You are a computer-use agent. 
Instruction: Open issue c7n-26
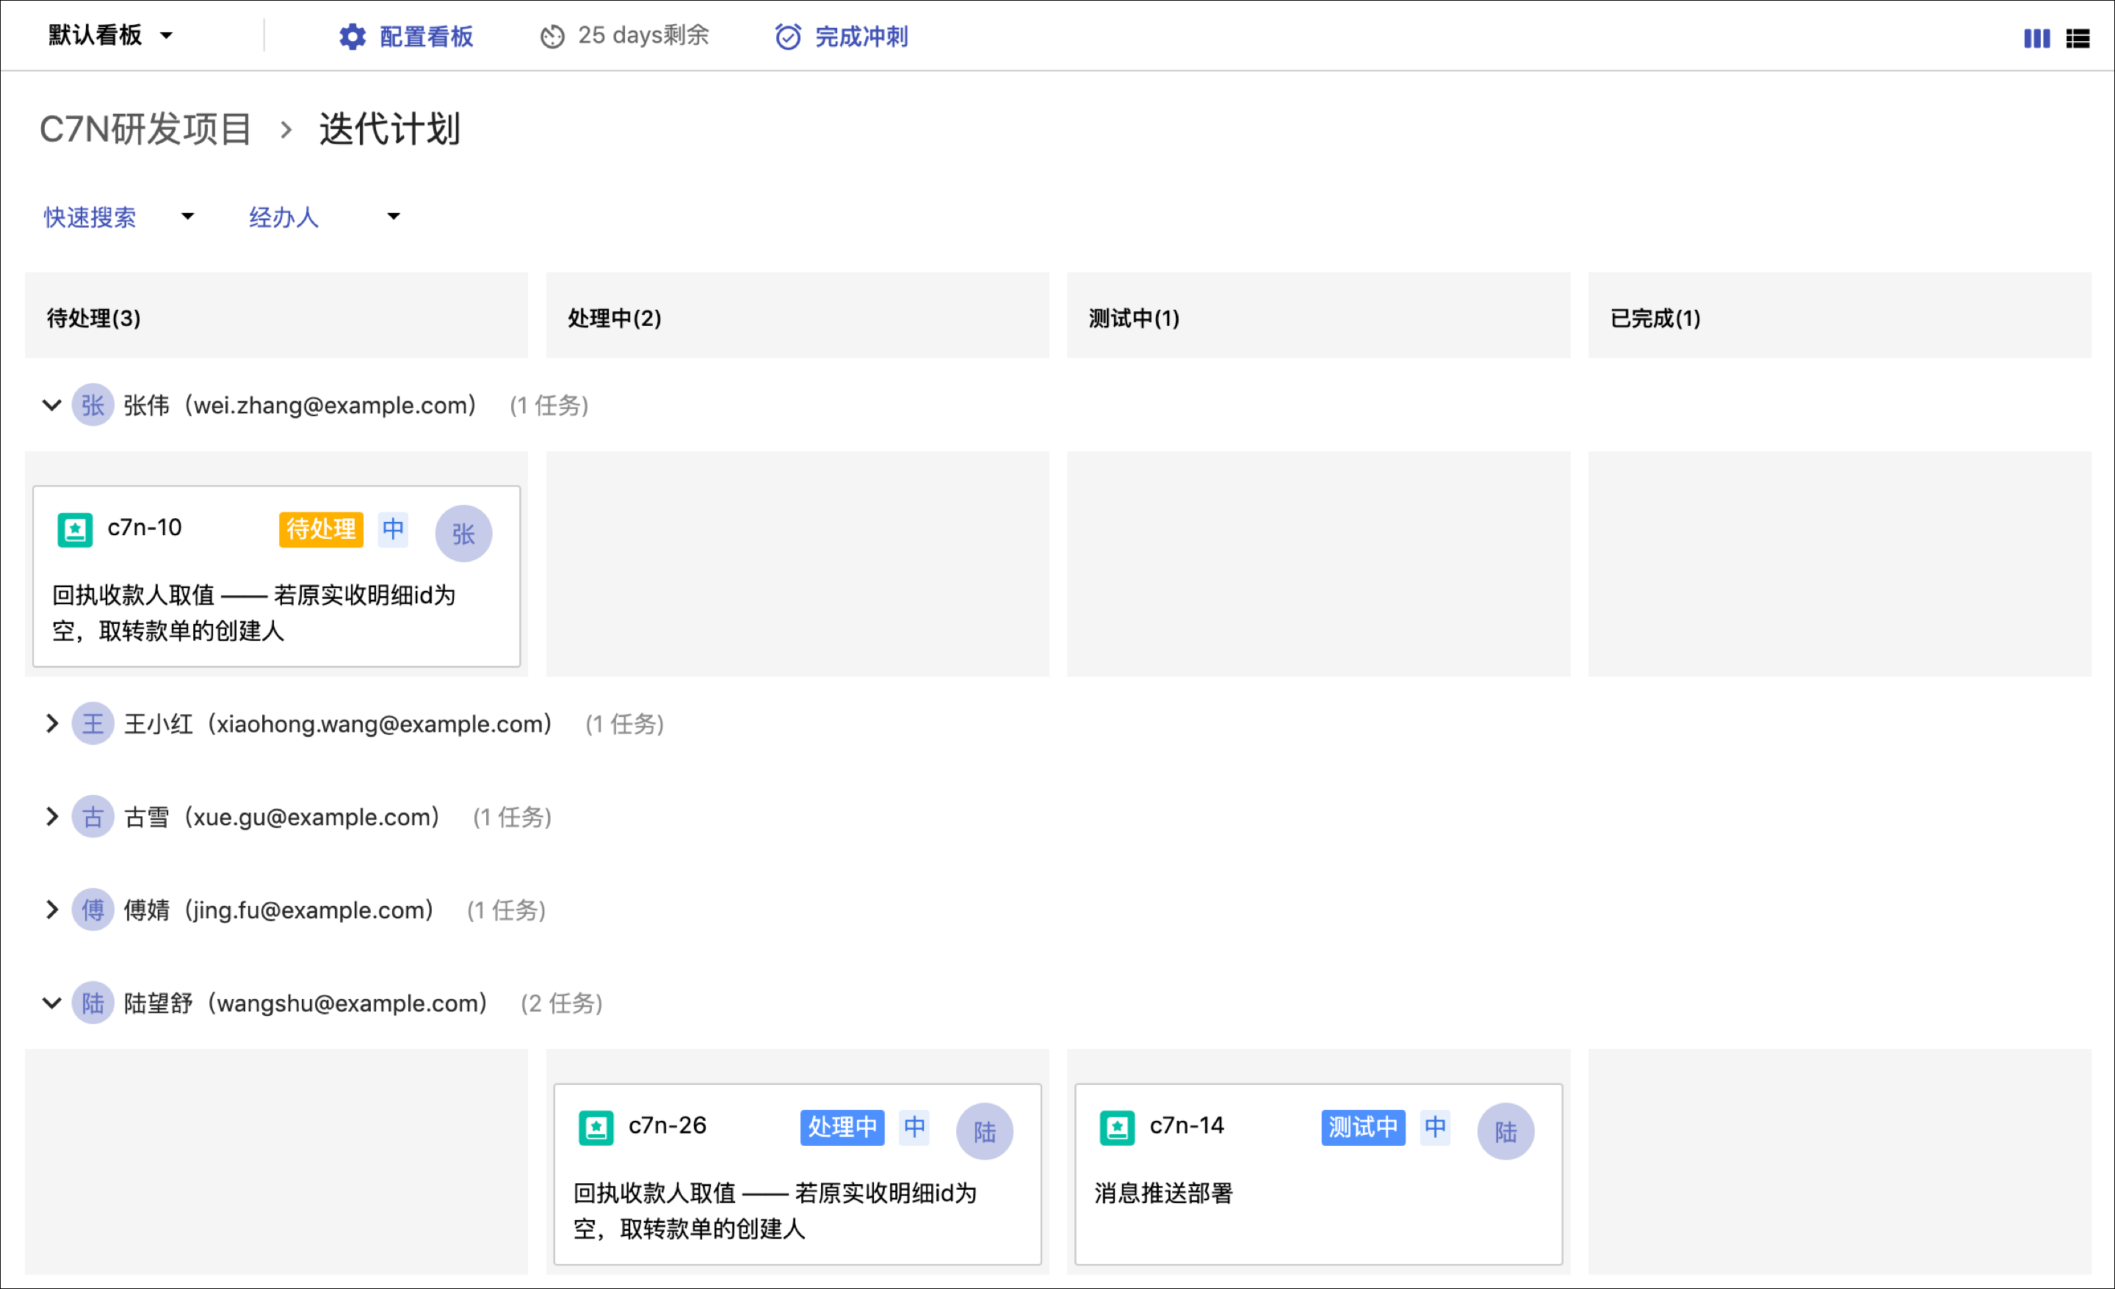tap(667, 1125)
